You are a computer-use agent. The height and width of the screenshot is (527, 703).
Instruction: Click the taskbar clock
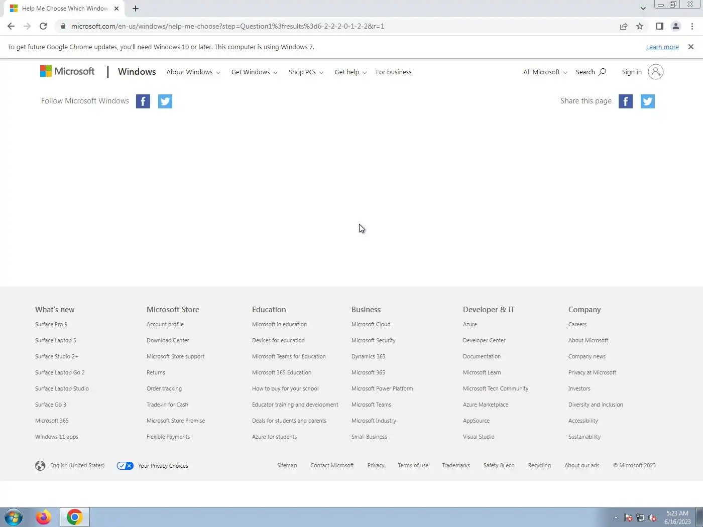point(677,517)
